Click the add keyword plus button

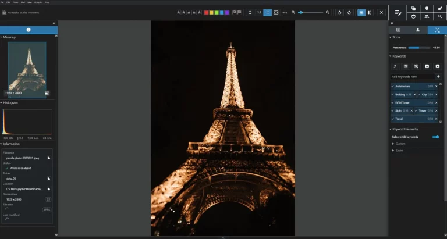coord(438,76)
